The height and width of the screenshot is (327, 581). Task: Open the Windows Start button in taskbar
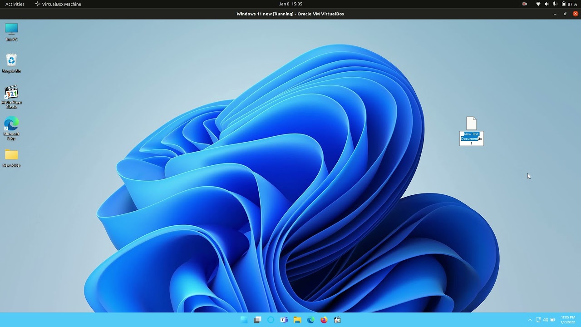pyautogui.click(x=244, y=320)
